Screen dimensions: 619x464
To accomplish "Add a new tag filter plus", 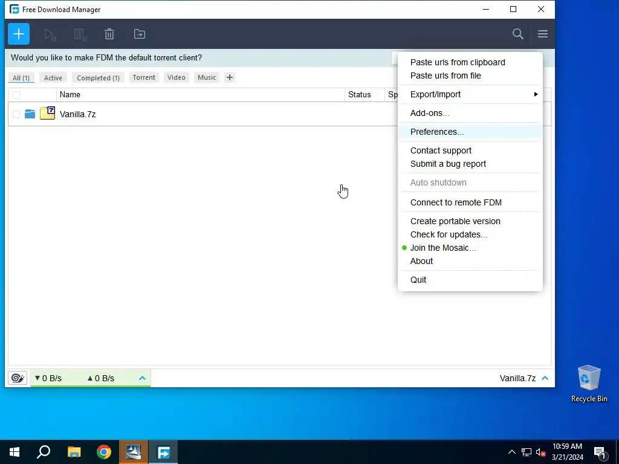I will pos(229,77).
